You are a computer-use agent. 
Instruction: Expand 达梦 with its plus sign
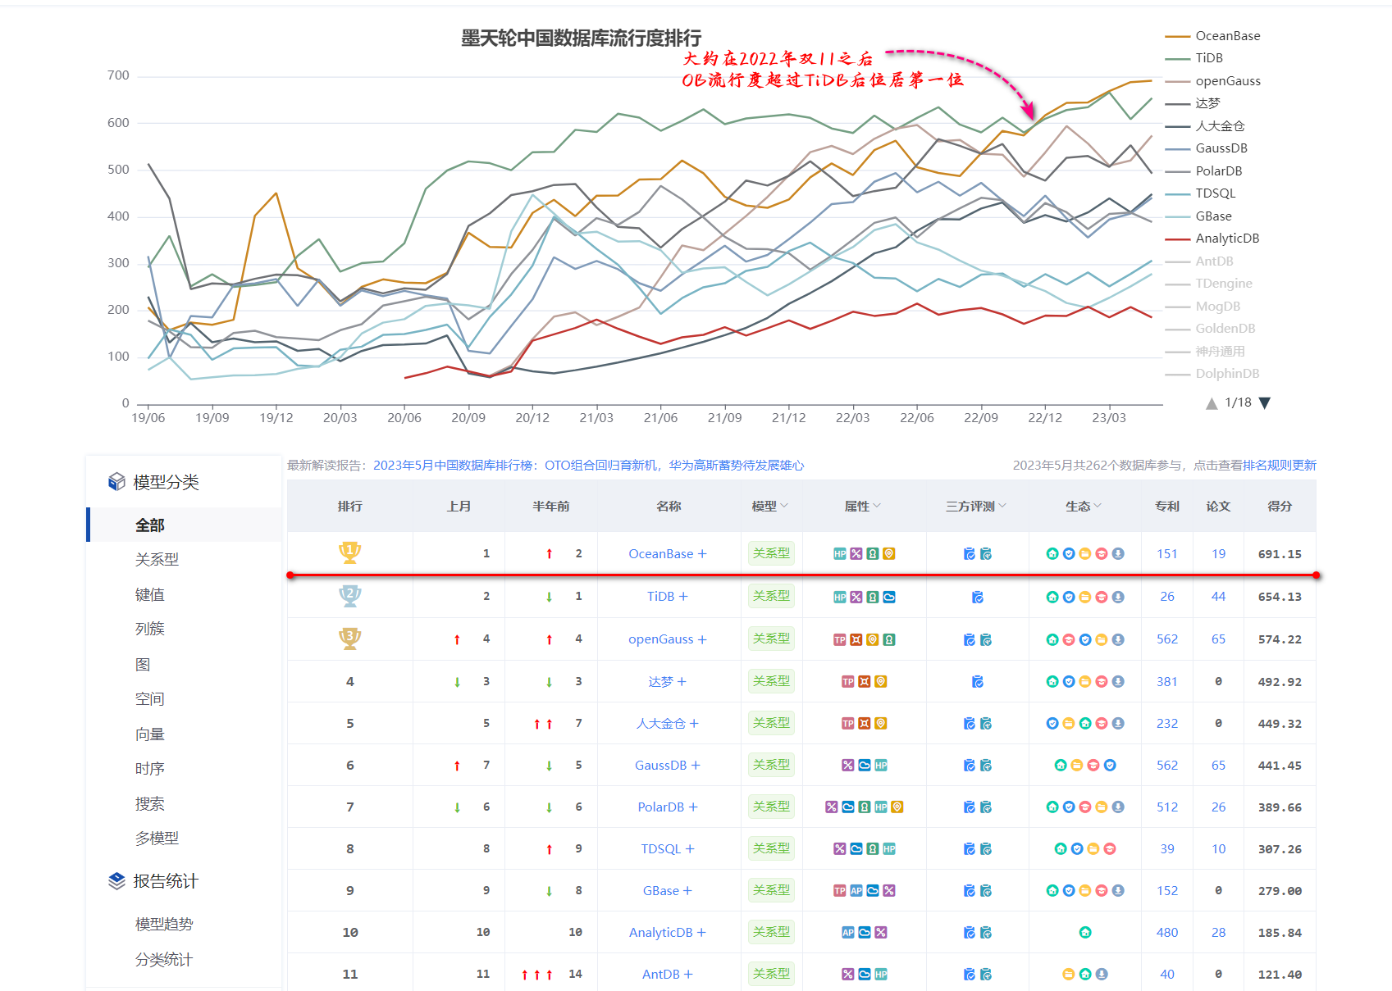682,682
